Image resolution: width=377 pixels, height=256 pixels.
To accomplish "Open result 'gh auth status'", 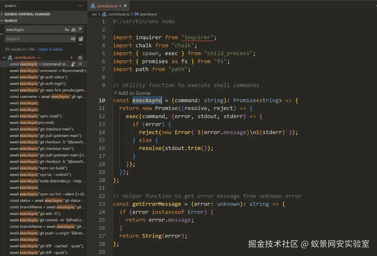I will 39,77.
